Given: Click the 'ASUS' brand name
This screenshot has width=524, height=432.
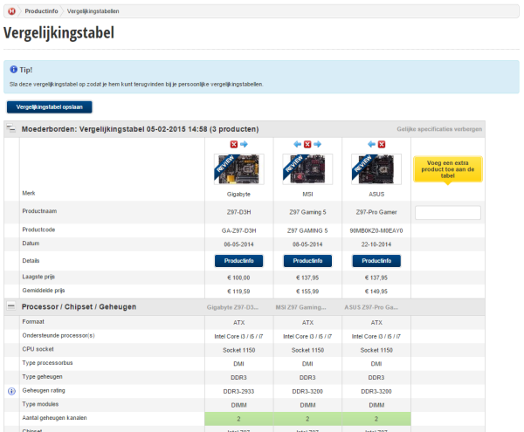Looking at the screenshot, I should (376, 195).
